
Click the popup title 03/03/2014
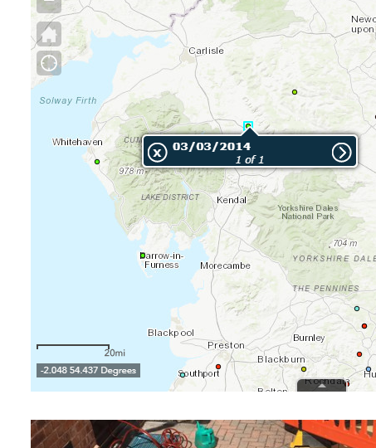coord(212,146)
